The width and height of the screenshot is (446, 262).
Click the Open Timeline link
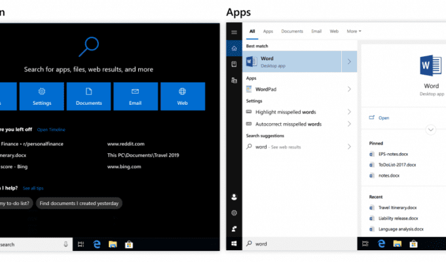point(51,130)
